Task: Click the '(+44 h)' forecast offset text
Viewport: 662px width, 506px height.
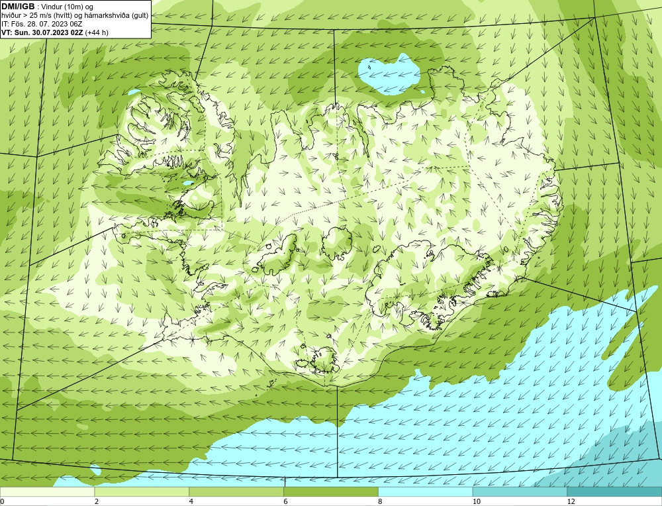Action: pos(97,32)
